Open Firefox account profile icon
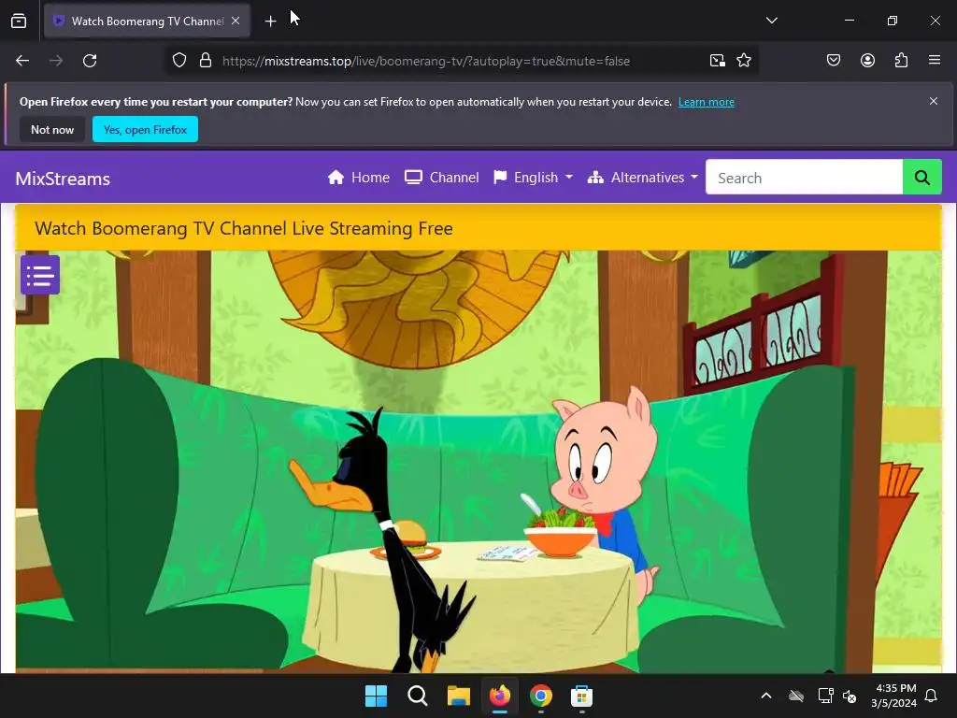Image resolution: width=957 pixels, height=718 pixels. click(867, 61)
